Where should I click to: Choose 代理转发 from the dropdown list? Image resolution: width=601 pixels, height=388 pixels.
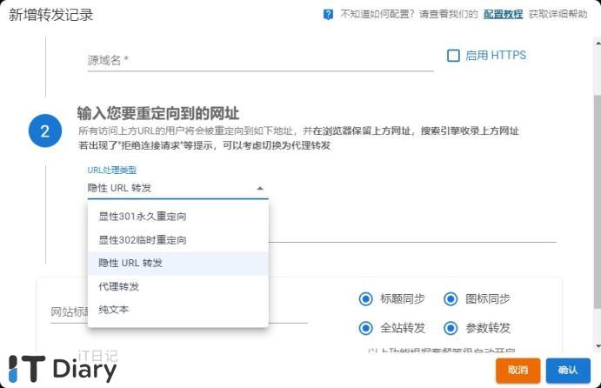177,286
